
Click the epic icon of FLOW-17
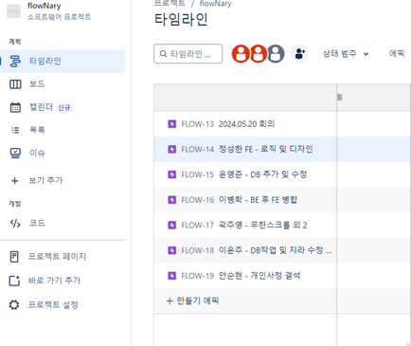click(x=171, y=225)
